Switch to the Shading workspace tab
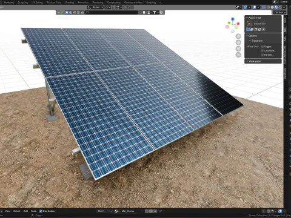This screenshot has height=218, width=291. pyautogui.click(x=70, y=2)
